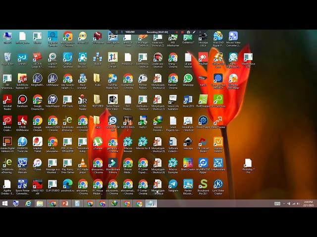Launch Lyric Video Creator
The width and height of the screenshot is (317, 237).
coord(218,187)
